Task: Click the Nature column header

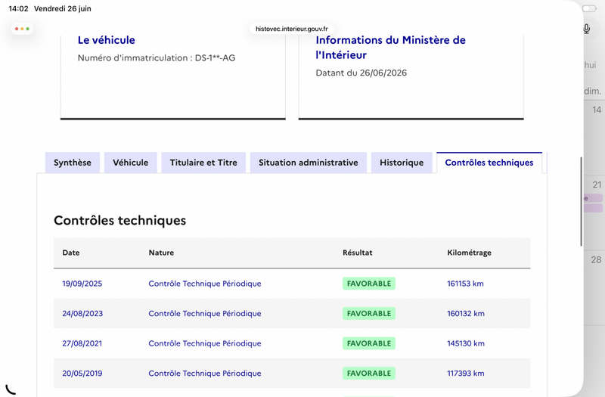Action: point(161,253)
